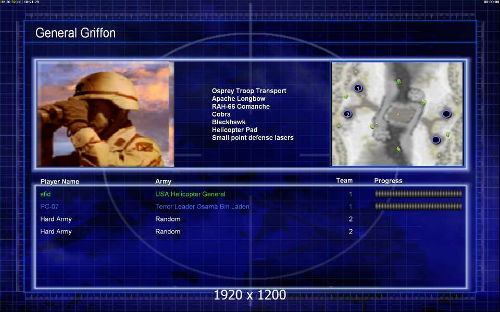Screen dimensions: 500x312
Task: Click Osprey Troop Transport in unit list
Action: [x=249, y=90]
